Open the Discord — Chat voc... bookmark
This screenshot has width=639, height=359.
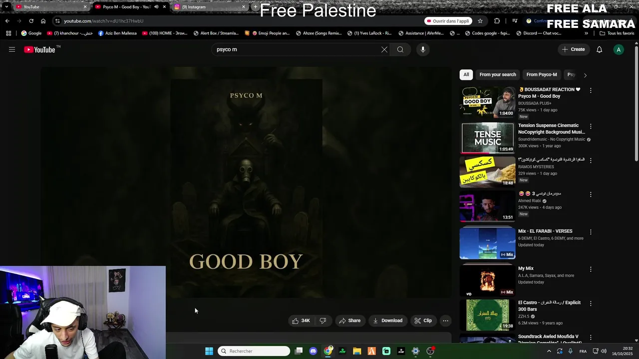[539, 33]
